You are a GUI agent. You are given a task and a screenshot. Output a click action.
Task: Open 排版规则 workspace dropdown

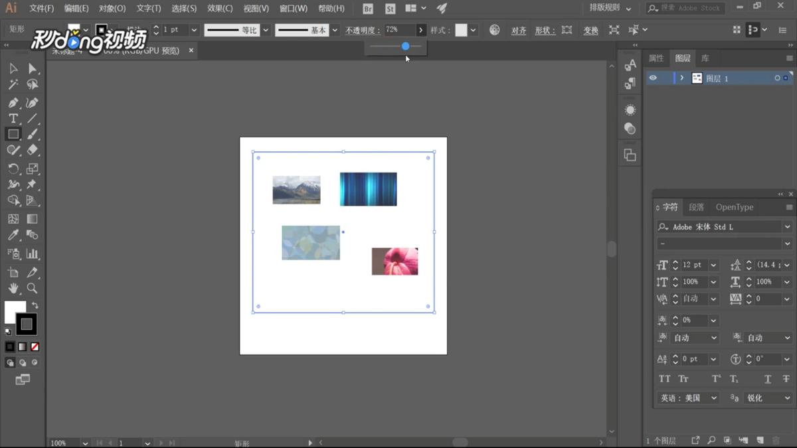point(610,8)
